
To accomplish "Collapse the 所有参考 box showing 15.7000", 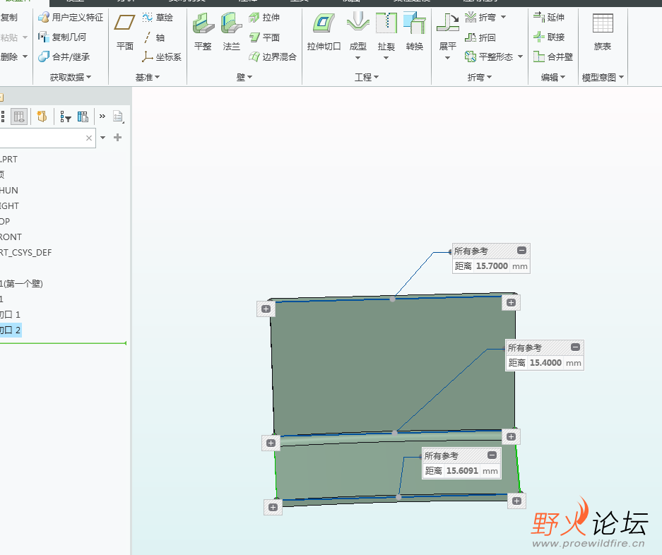I will [522, 250].
